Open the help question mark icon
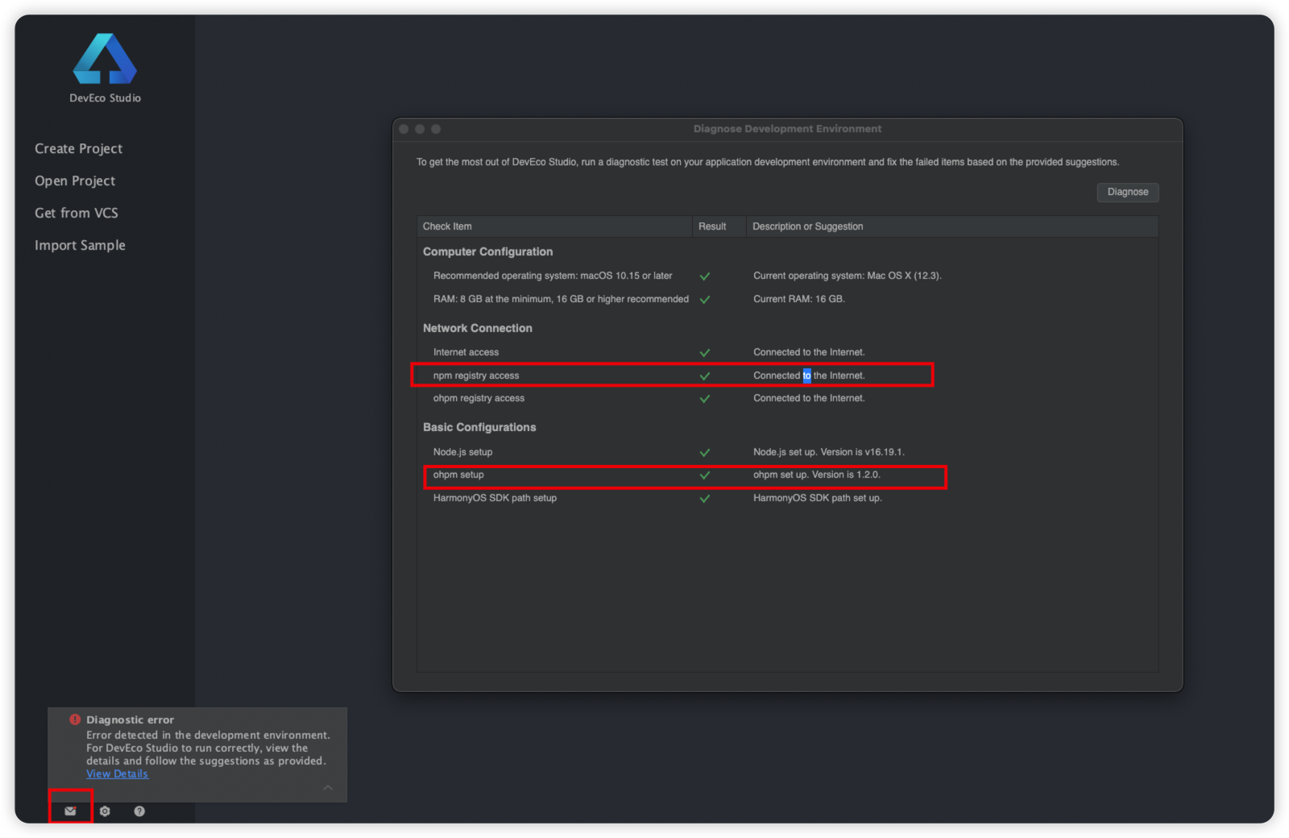Image resolution: width=1289 pixels, height=838 pixels. (x=139, y=811)
